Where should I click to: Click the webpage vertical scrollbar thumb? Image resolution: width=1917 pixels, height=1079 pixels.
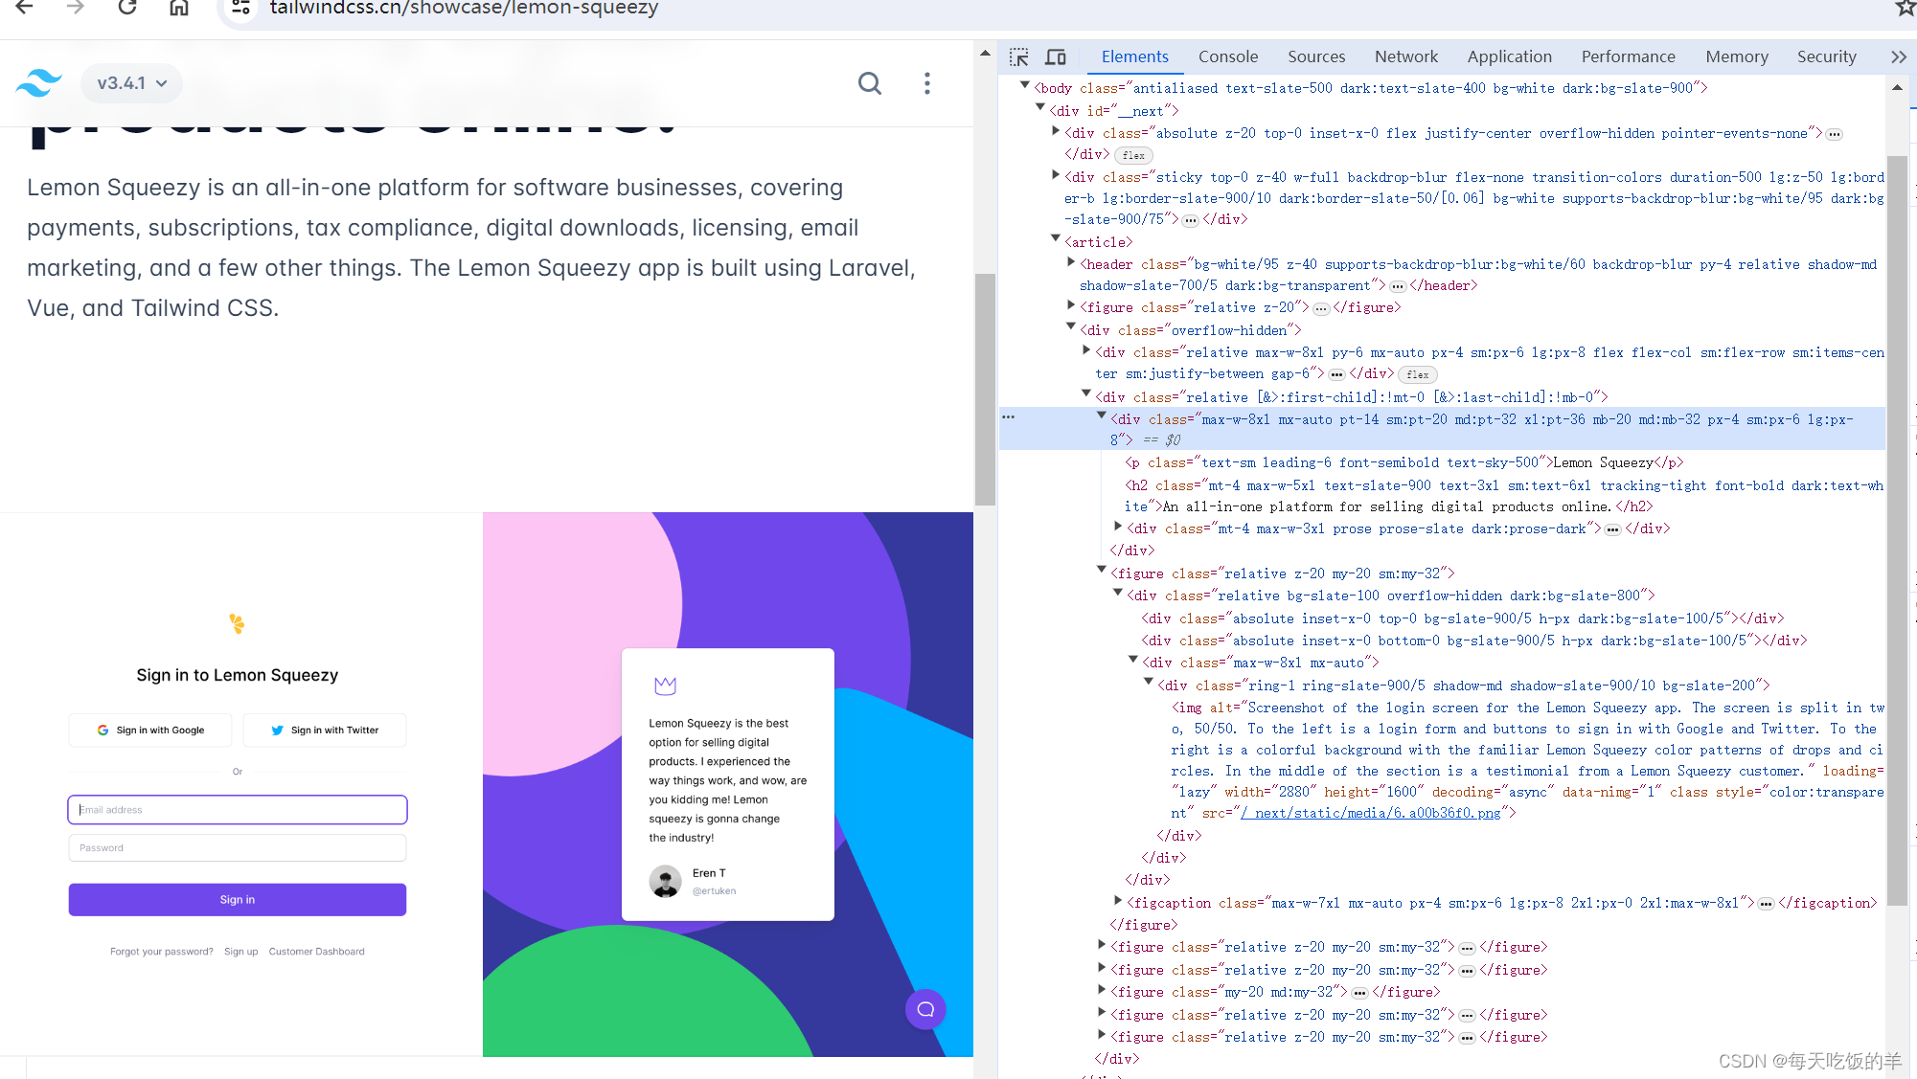tap(985, 388)
